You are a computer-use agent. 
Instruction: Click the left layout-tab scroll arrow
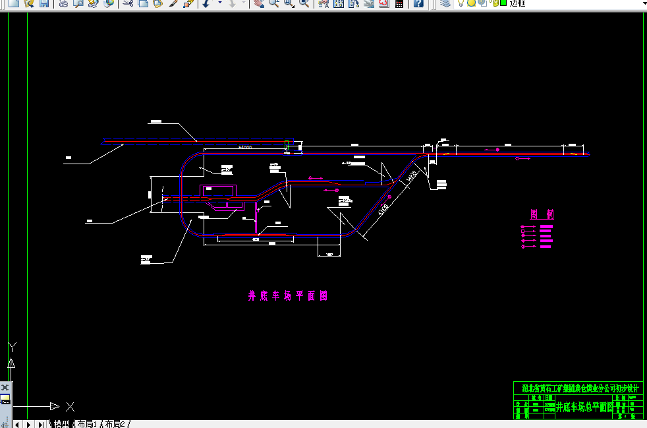(17, 424)
